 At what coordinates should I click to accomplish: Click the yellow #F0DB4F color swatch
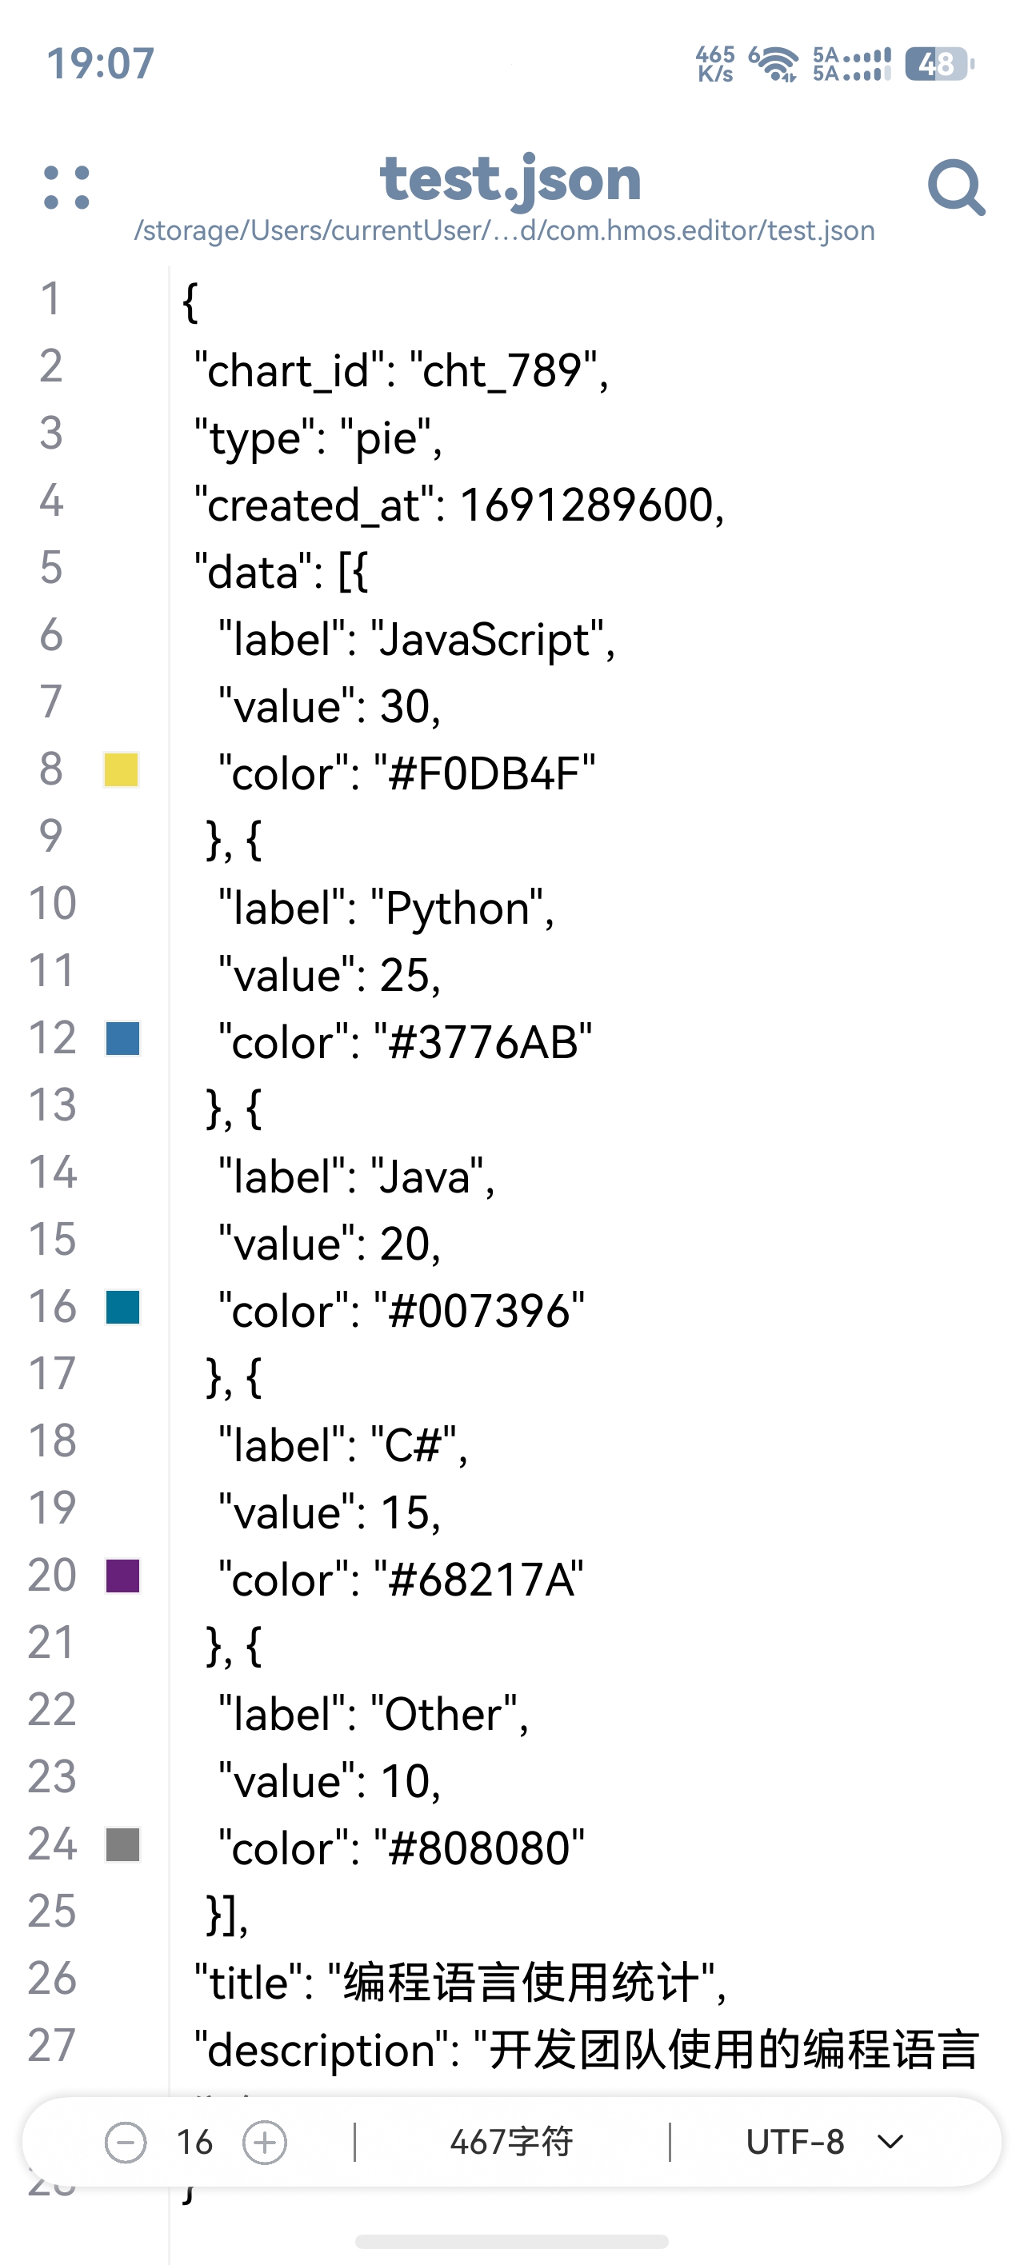(122, 770)
